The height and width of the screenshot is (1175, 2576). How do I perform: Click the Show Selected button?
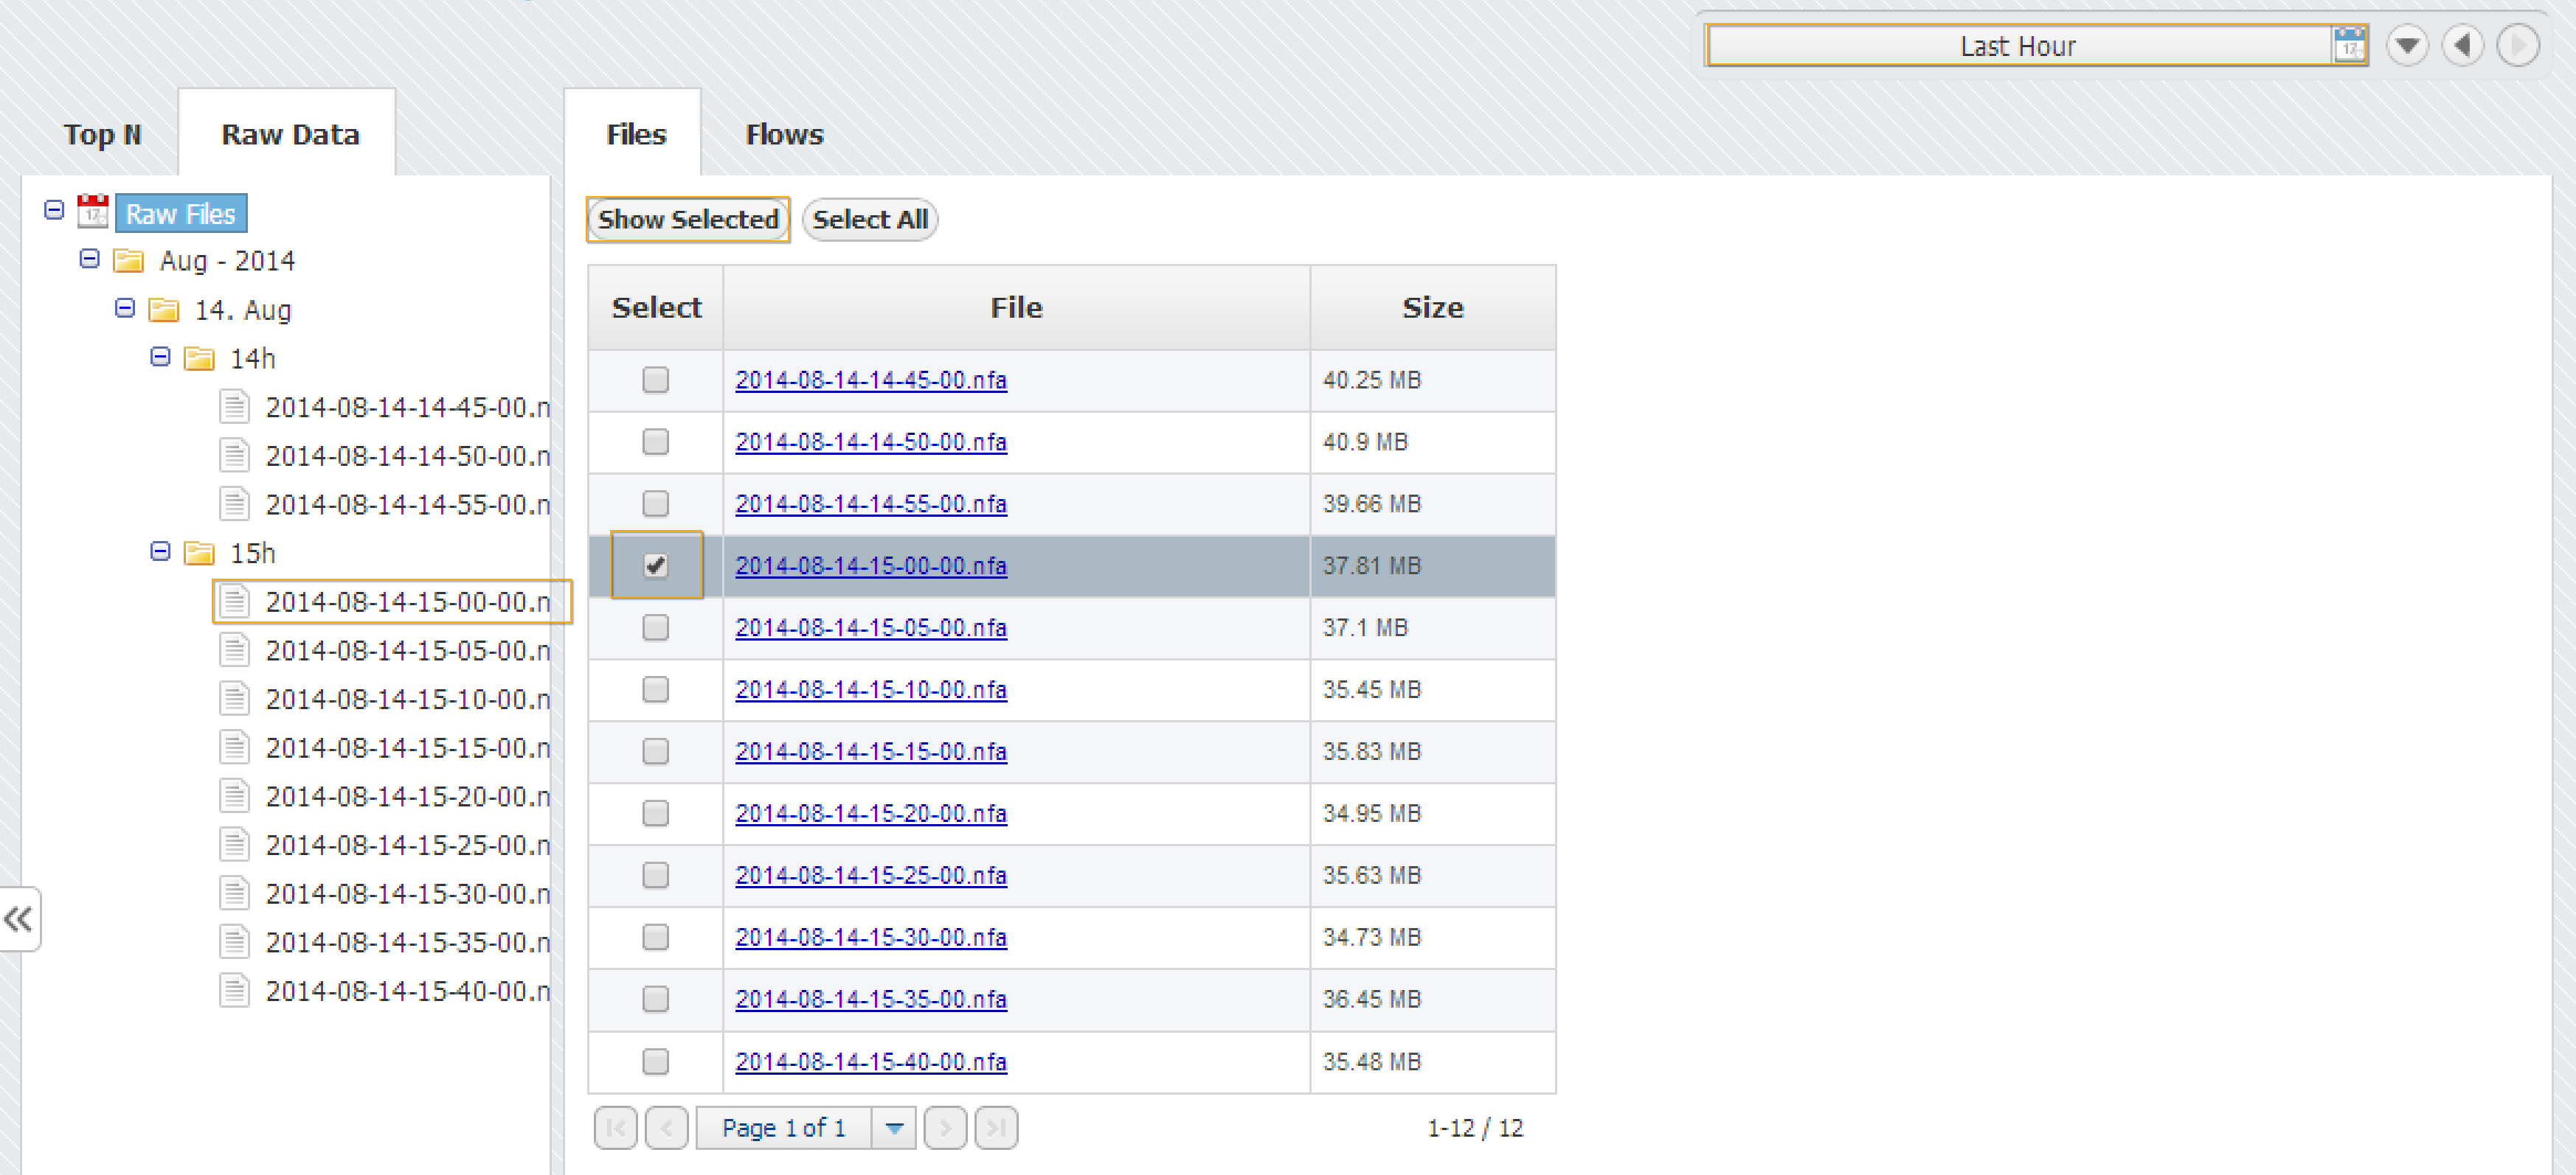coord(688,220)
